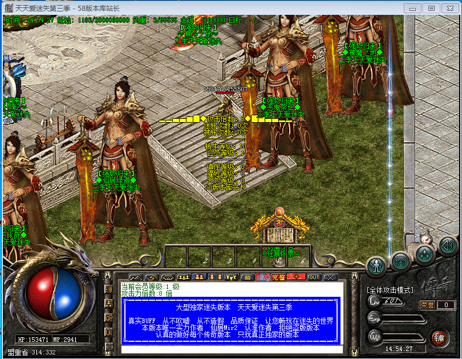462x359 pixels.
Task: Open the group members icon in toolbar
Action: 200,277
